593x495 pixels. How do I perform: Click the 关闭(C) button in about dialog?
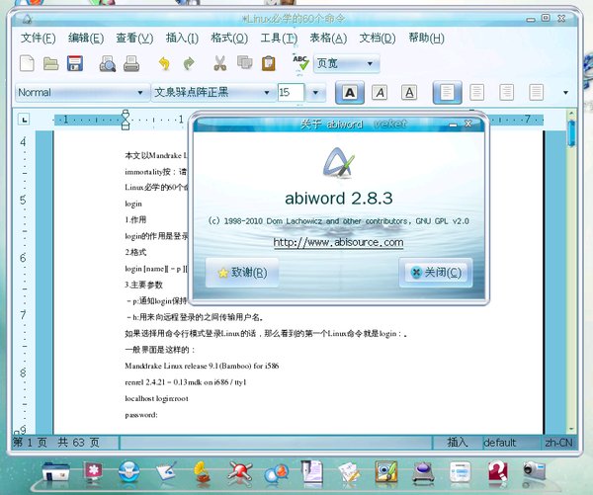point(436,273)
